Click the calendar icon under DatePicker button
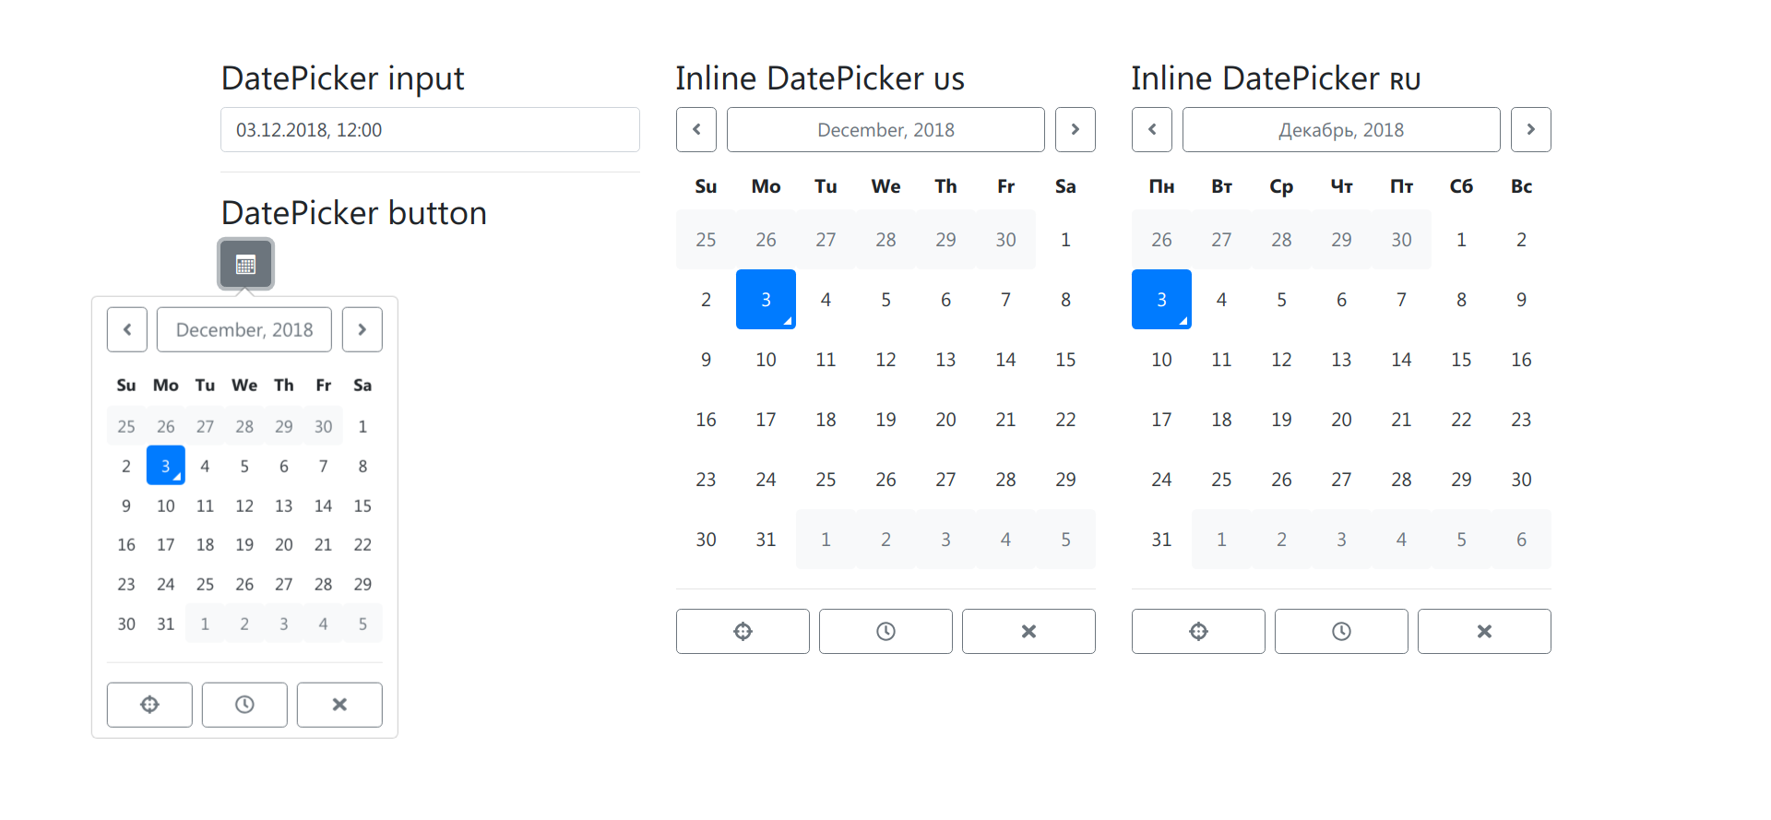Image resolution: width=1771 pixels, height=820 pixels. 245,265
